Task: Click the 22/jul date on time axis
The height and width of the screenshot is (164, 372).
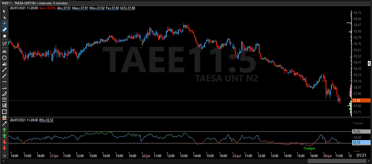Action: tap(146, 156)
